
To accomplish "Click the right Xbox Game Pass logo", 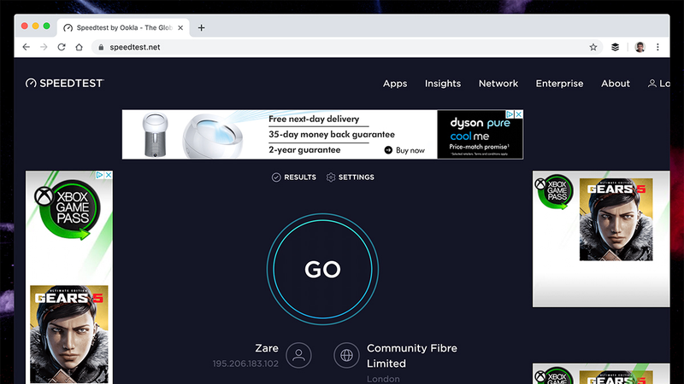I will [x=554, y=191].
